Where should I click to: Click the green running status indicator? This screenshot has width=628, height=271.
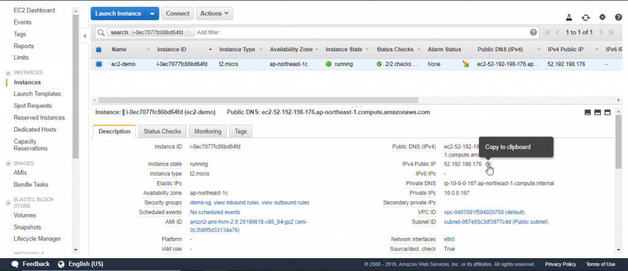(329, 64)
